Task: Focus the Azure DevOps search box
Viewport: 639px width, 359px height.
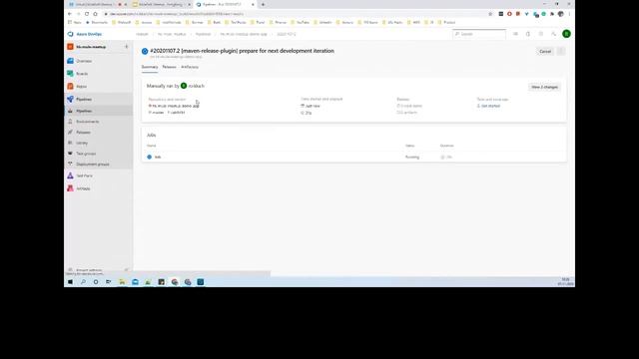Action: 479,34
